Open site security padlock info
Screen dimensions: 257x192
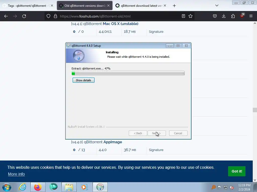click(x=55, y=16)
